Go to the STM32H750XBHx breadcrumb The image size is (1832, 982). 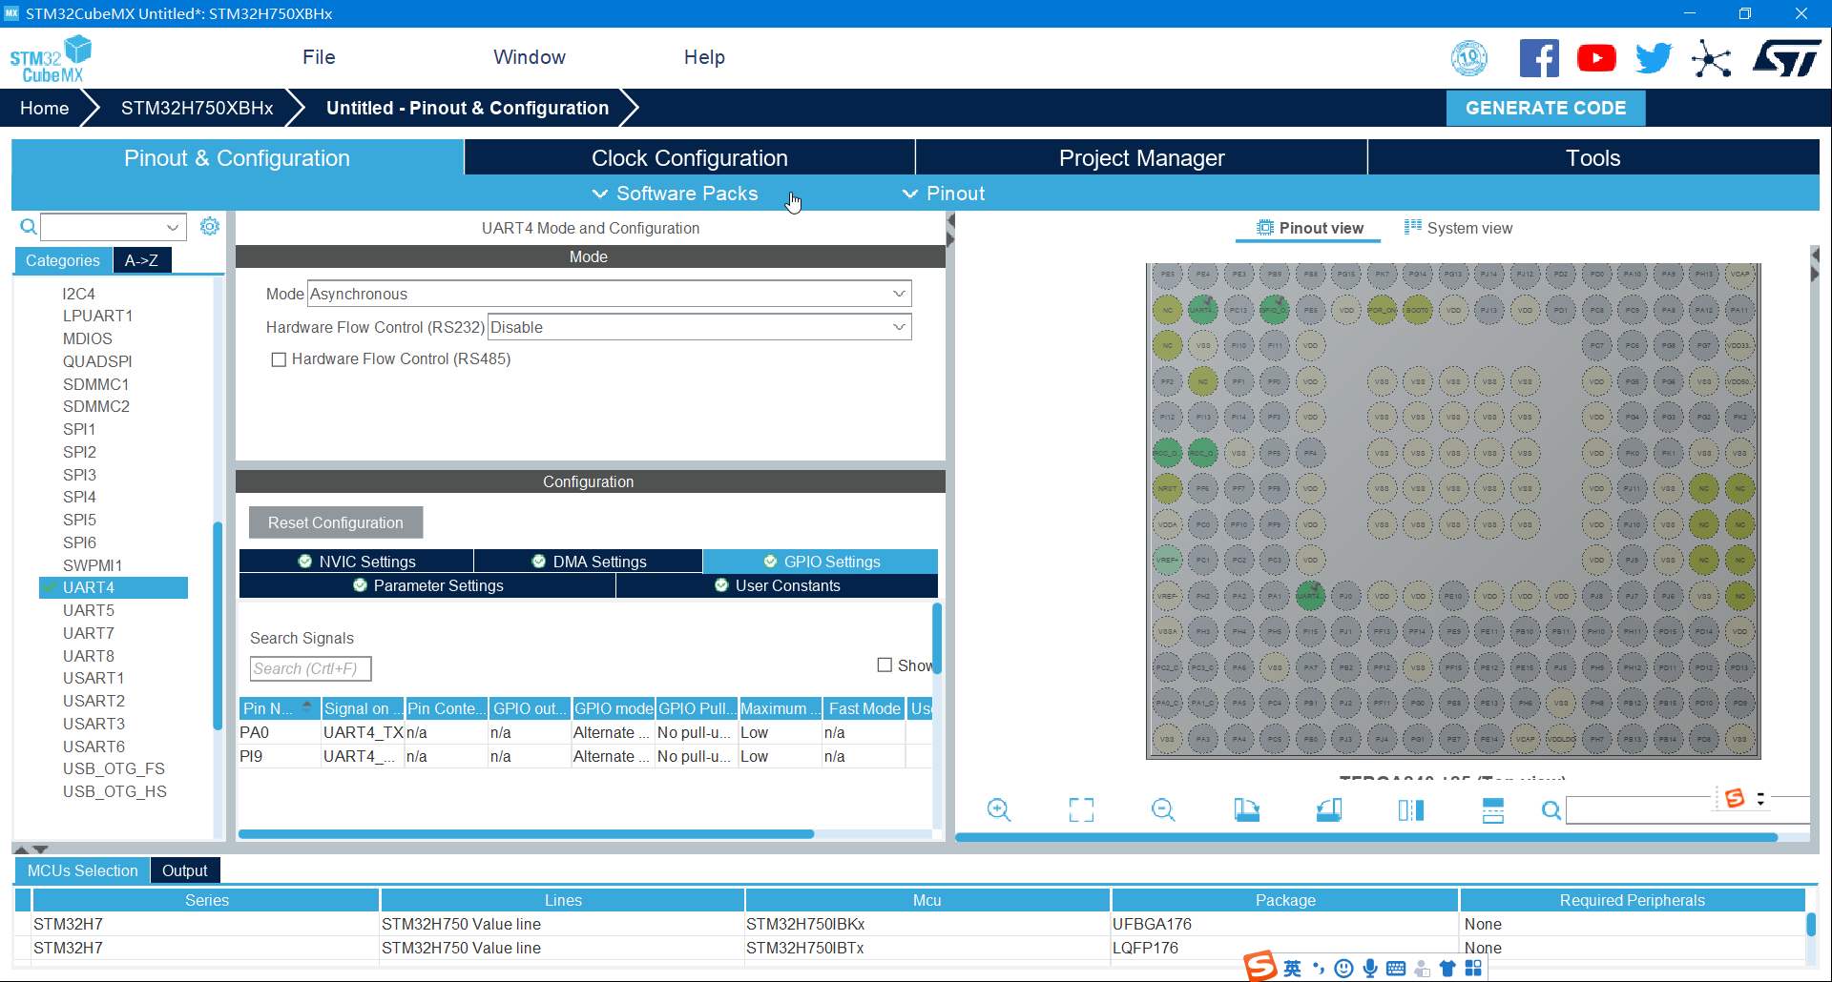(197, 108)
